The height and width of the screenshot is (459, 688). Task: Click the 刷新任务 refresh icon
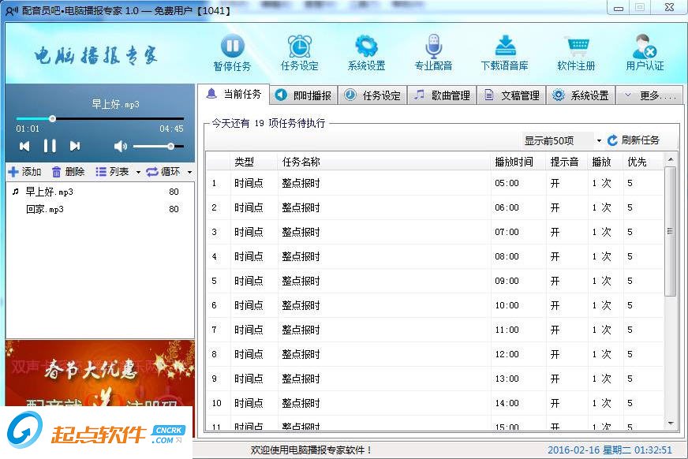[612, 140]
